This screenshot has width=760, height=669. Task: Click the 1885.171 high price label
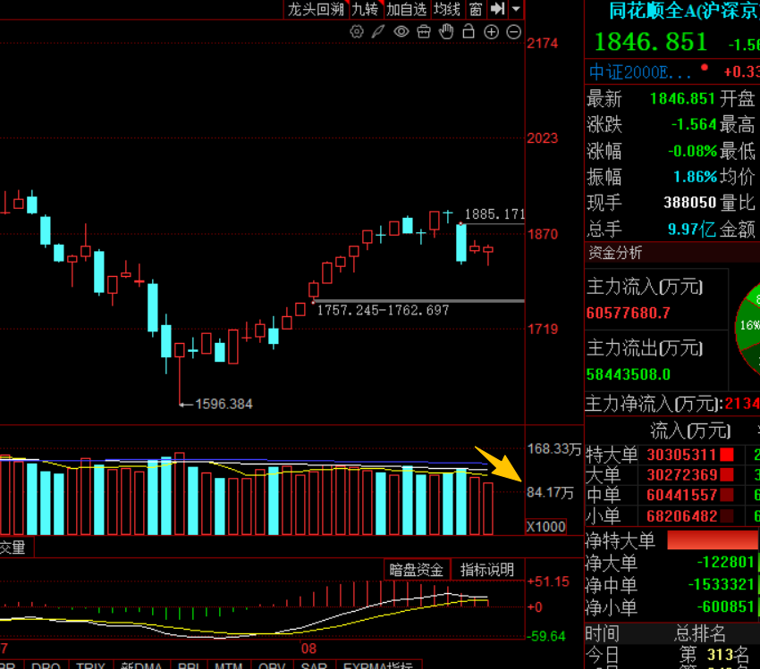pyautogui.click(x=494, y=214)
